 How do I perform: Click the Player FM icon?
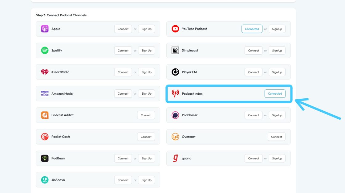tap(175, 72)
